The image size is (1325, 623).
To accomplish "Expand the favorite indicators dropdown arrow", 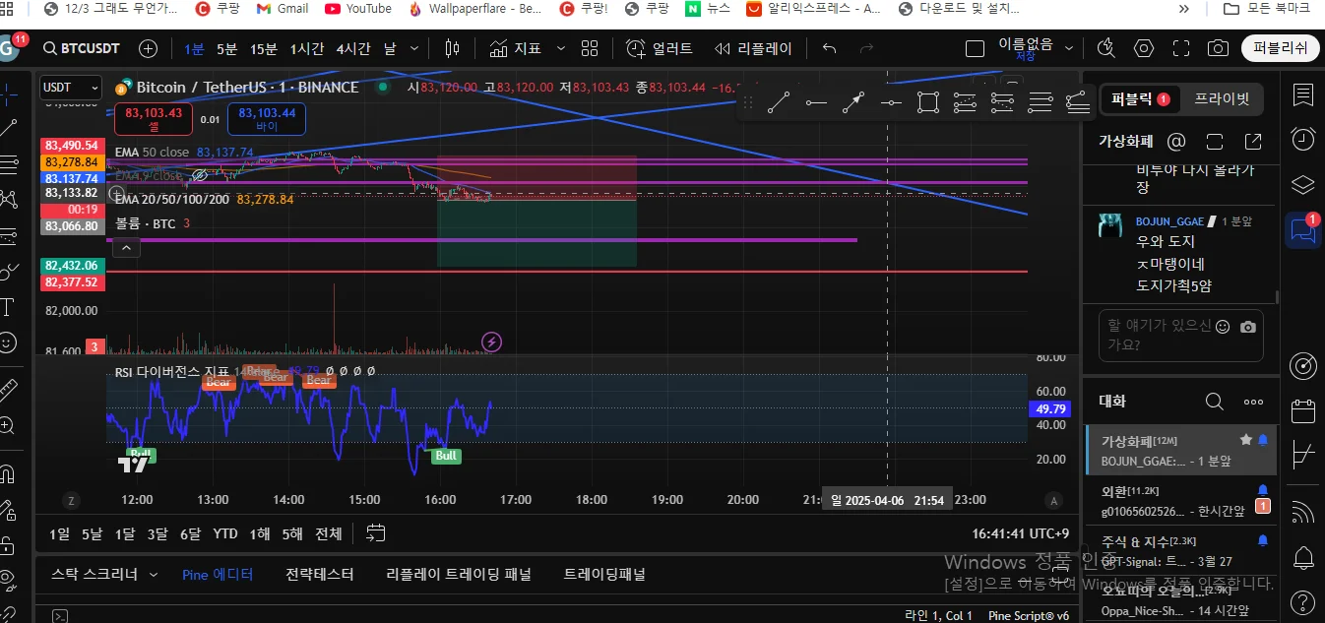I will coord(561,48).
